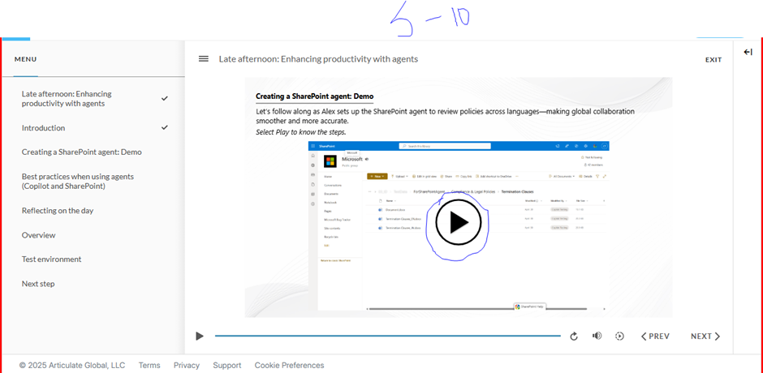
Task: Click the SharePoint Help badge in the demo
Action: tap(529, 307)
